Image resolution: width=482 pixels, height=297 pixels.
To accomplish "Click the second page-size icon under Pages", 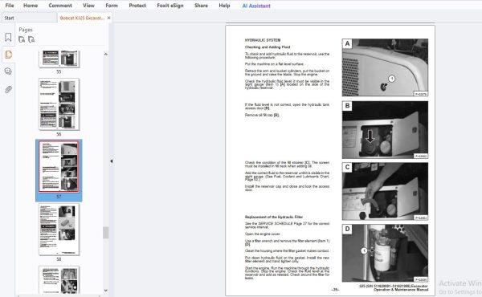I will point(31,39).
